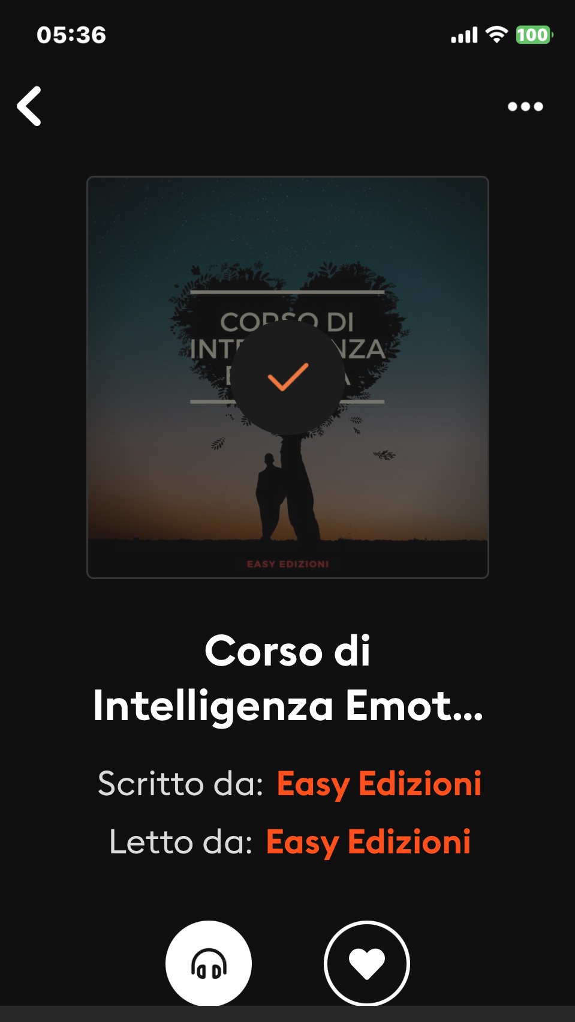Click the CORSO DI text on the artwork

coord(287,322)
